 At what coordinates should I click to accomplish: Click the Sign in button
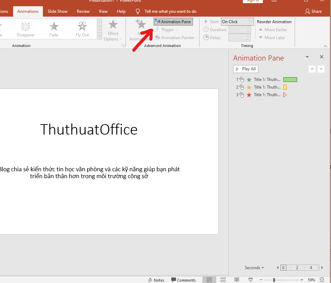tap(252, 1)
